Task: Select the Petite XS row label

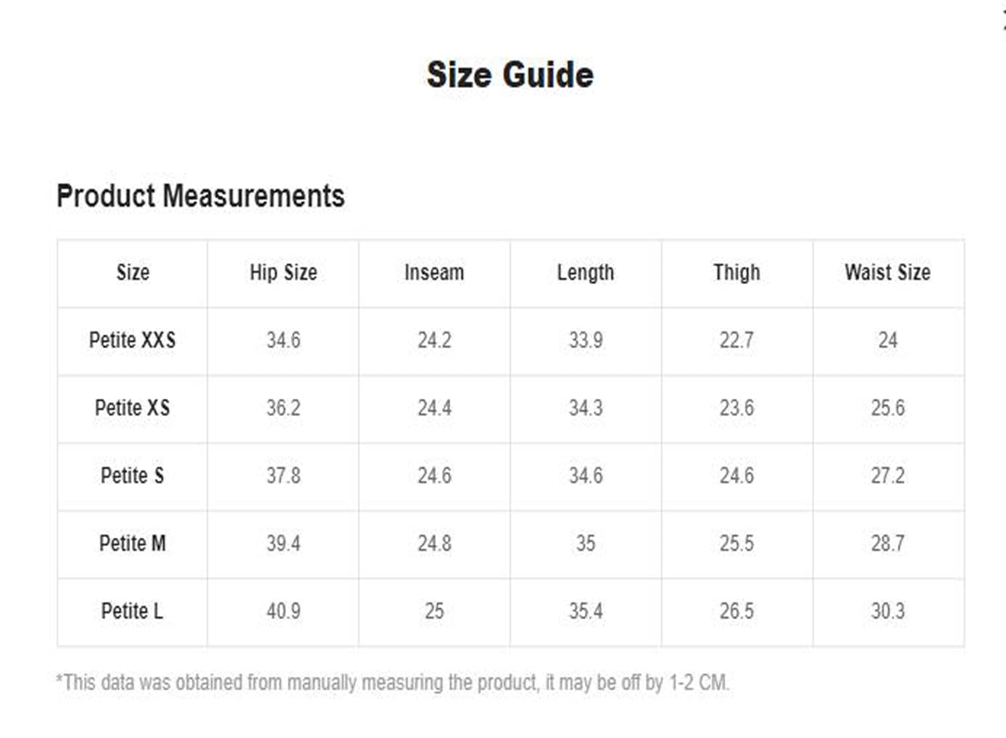Action: (x=132, y=408)
